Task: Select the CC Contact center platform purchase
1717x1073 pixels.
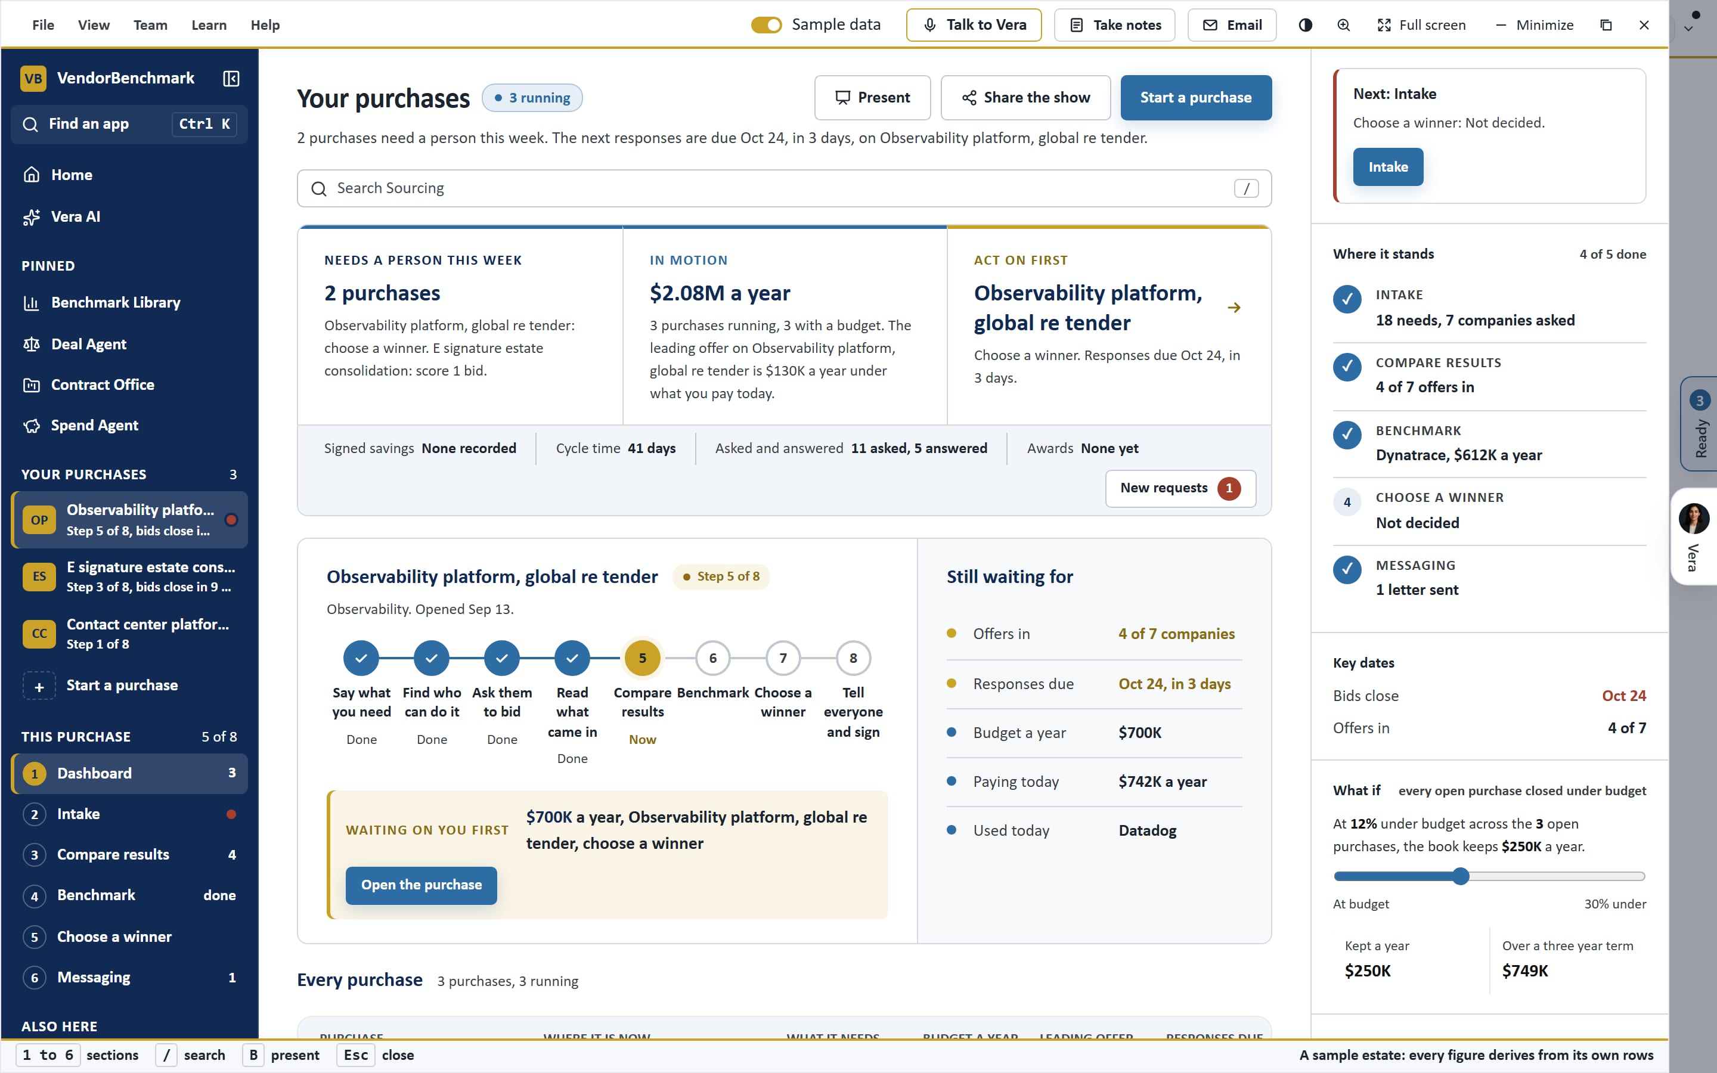Action: (129, 634)
